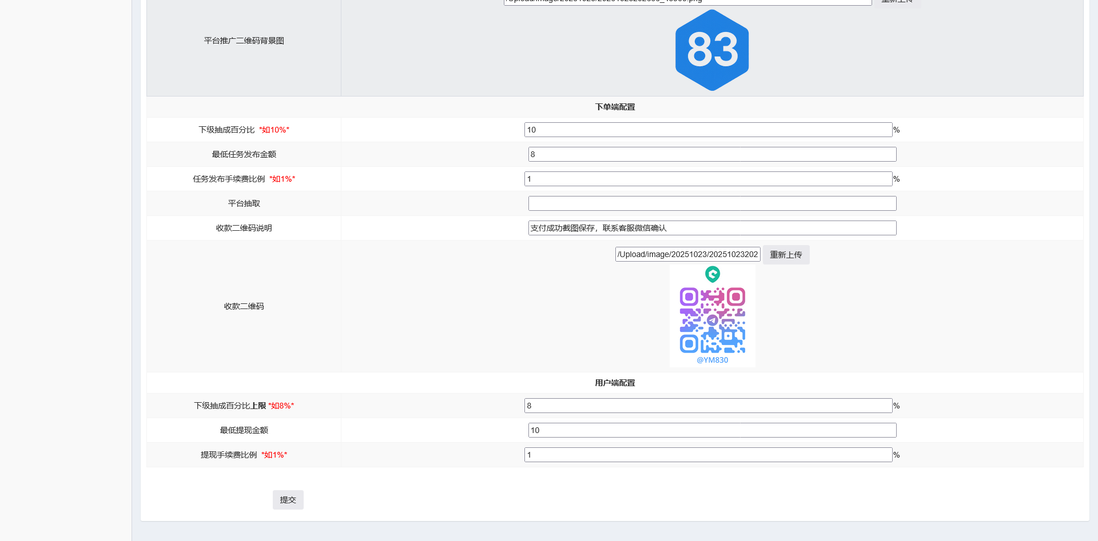This screenshot has width=1098, height=541.
Task: Submit the form with 提交 button
Action: click(288, 500)
